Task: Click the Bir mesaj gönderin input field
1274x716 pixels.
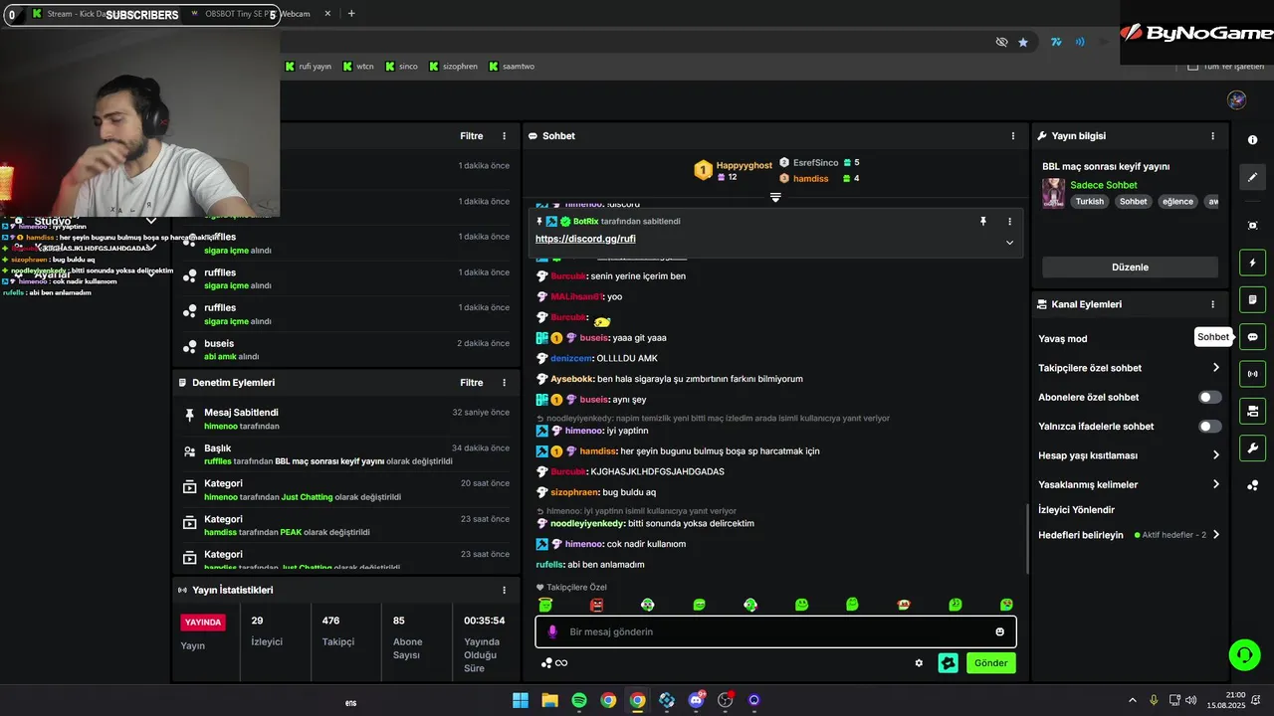Action: [x=774, y=631]
